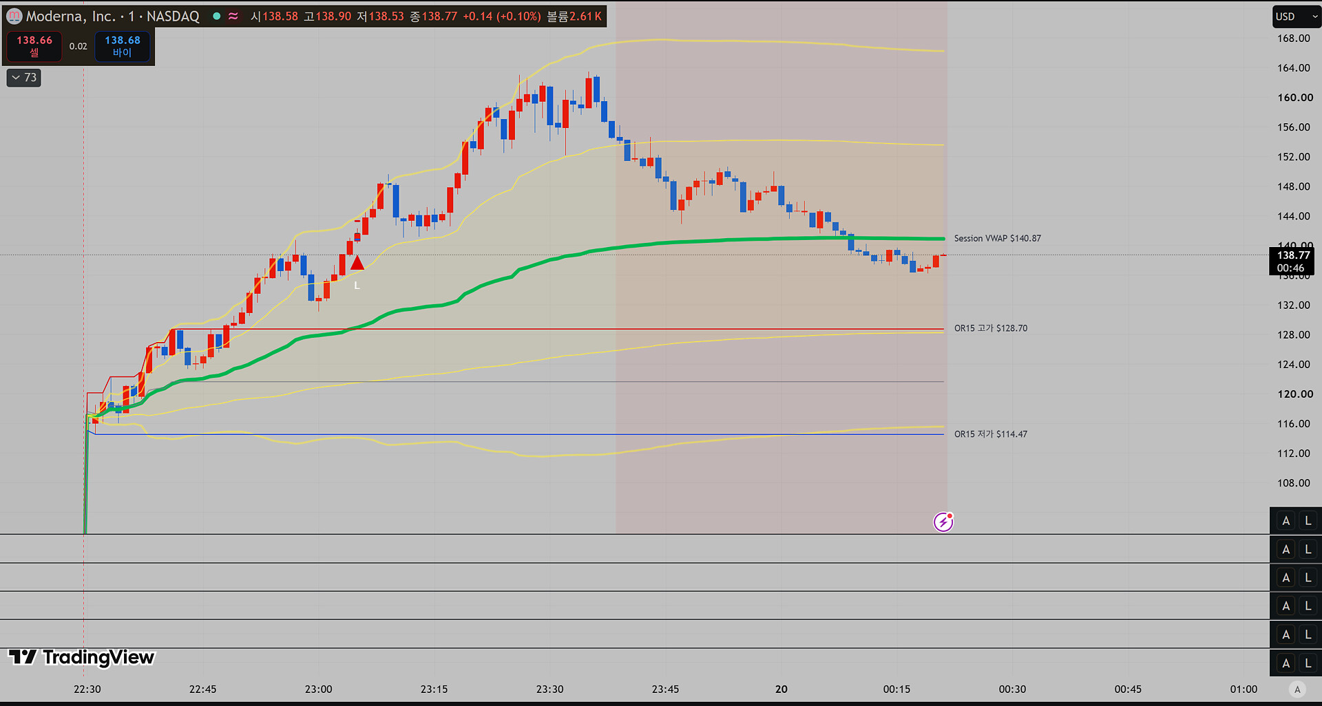This screenshot has width=1322, height=706.
Task: Toggle log scale L on bottom-most indicator pane
Action: tap(1308, 663)
